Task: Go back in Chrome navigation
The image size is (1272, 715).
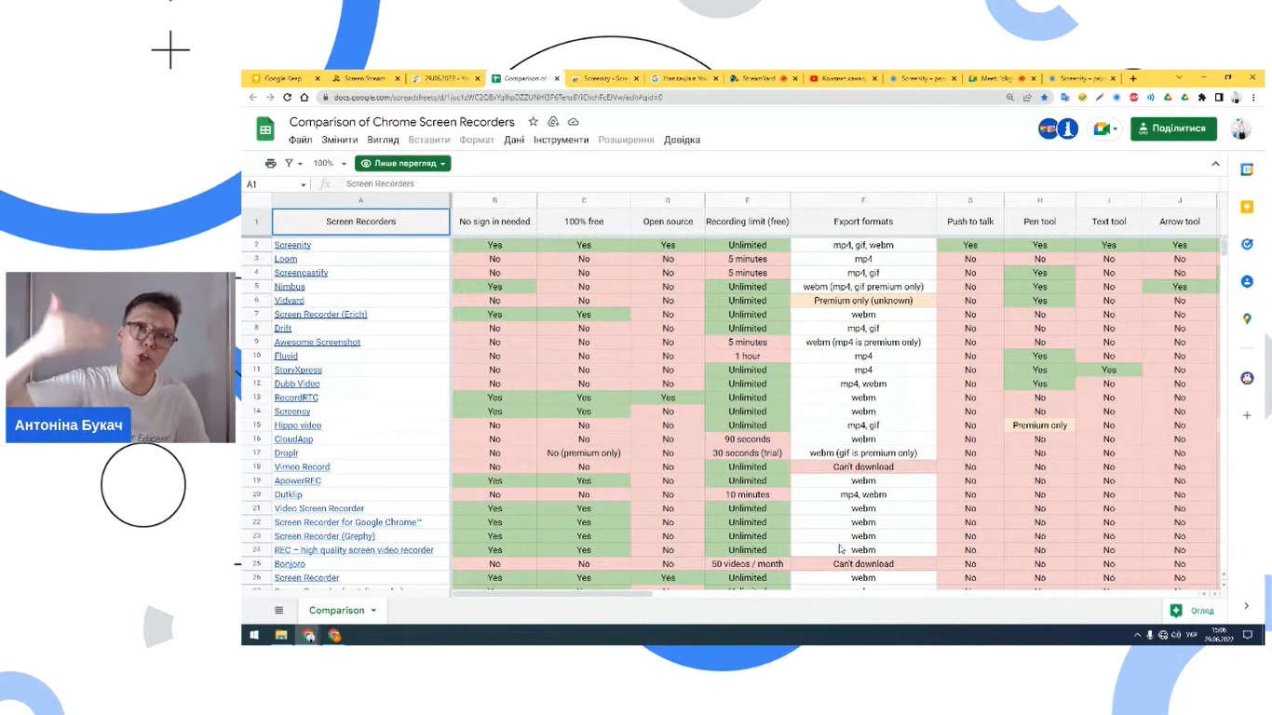Action: (253, 97)
